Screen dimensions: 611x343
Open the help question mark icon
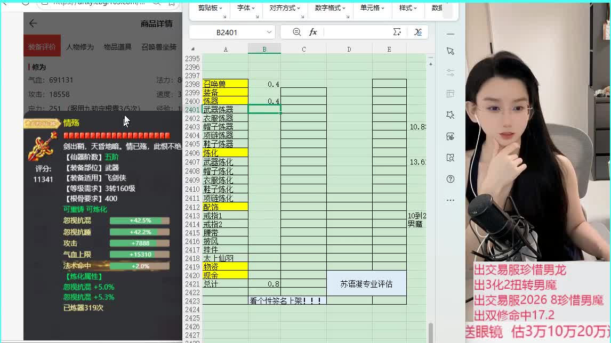(451, 179)
